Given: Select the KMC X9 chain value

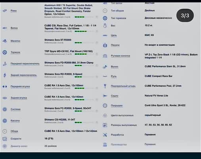Looking at the screenshot, I should [x=149, y=35].
